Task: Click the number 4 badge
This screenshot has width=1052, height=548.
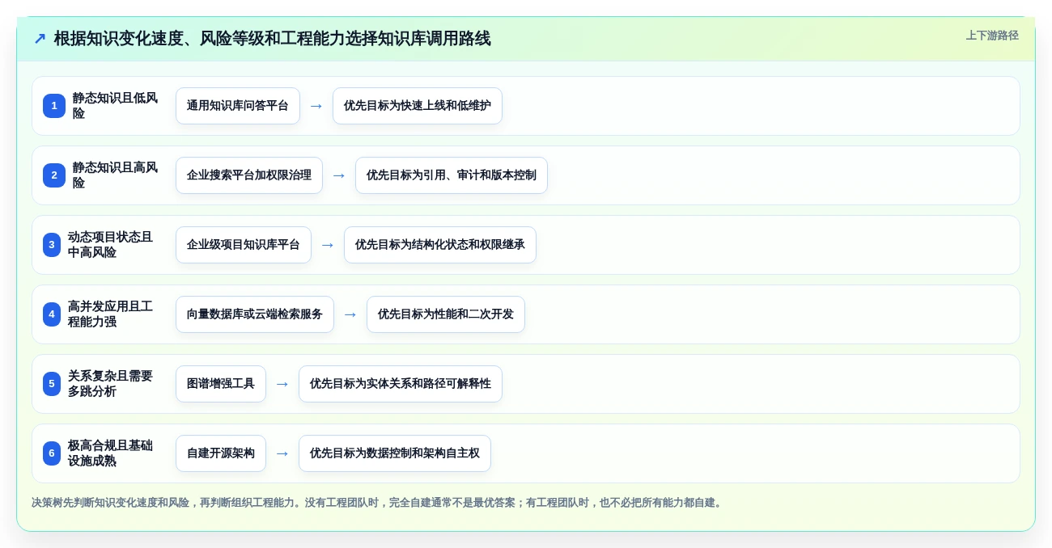Action: pyautogui.click(x=52, y=314)
